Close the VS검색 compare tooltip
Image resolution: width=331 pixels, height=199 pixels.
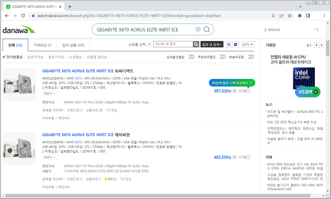click(x=251, y=83)
